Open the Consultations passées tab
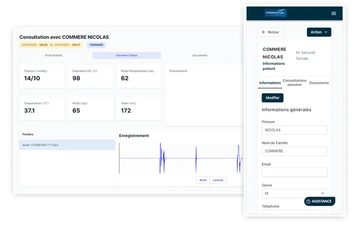 click(294, 83)
